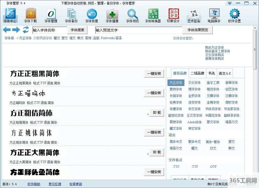Open the 字体管理 font management icon
Viewport: 259px width, 188px height.
pyautogui.click(x=51, y=14)
